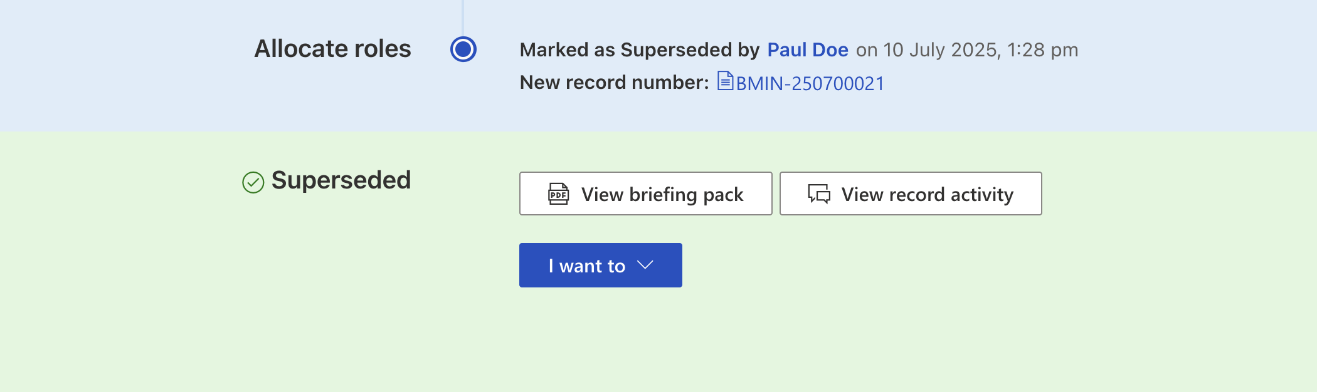Select the Allocate roles timeline marker
Screen dimensions: 1317x392
463,49
